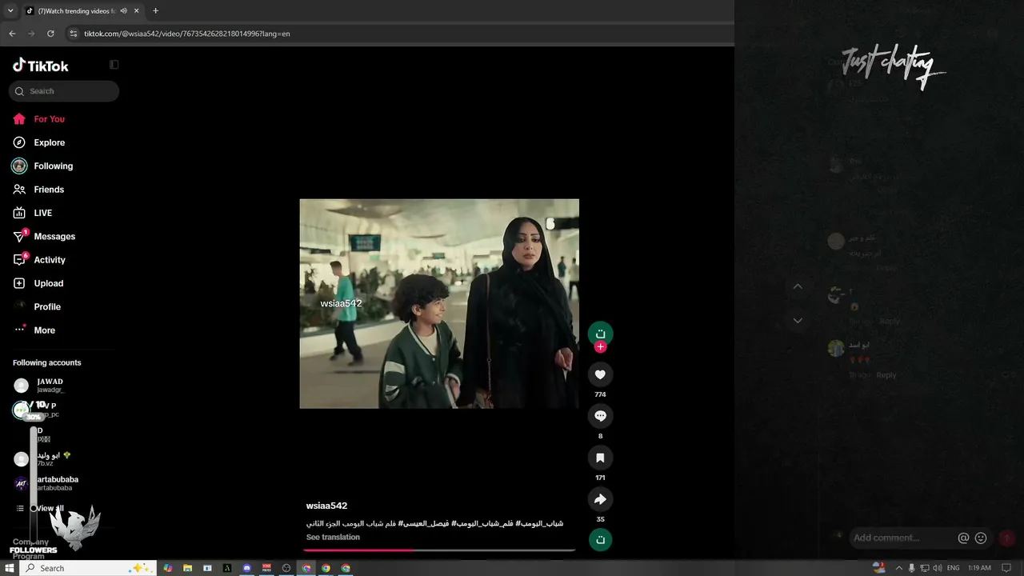Viewport: 1024px width, 576px height.
Task: Open the Explore page
Action: point(39,142)
